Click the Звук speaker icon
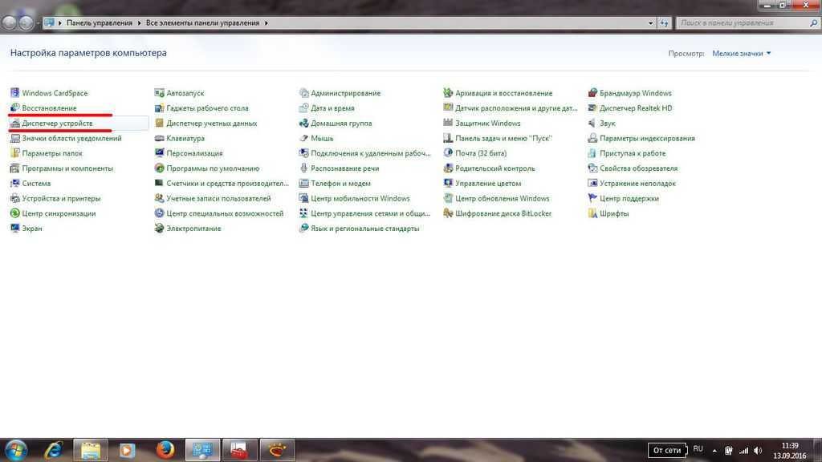Viewport: 822px width, 462px height. pyautogui.click(x=593, y=124)
